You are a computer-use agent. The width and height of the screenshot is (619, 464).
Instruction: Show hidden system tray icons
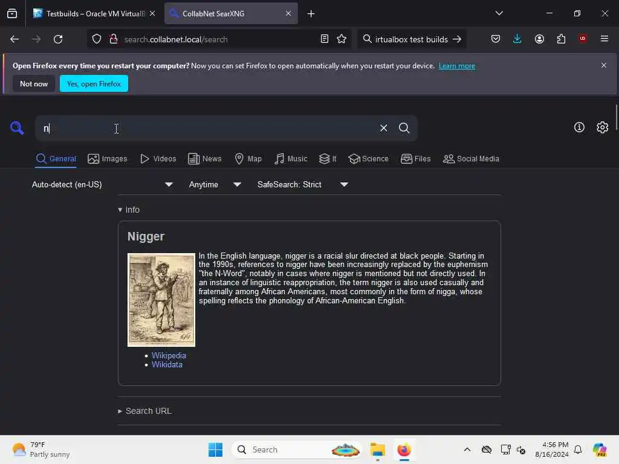coord(467,449)
